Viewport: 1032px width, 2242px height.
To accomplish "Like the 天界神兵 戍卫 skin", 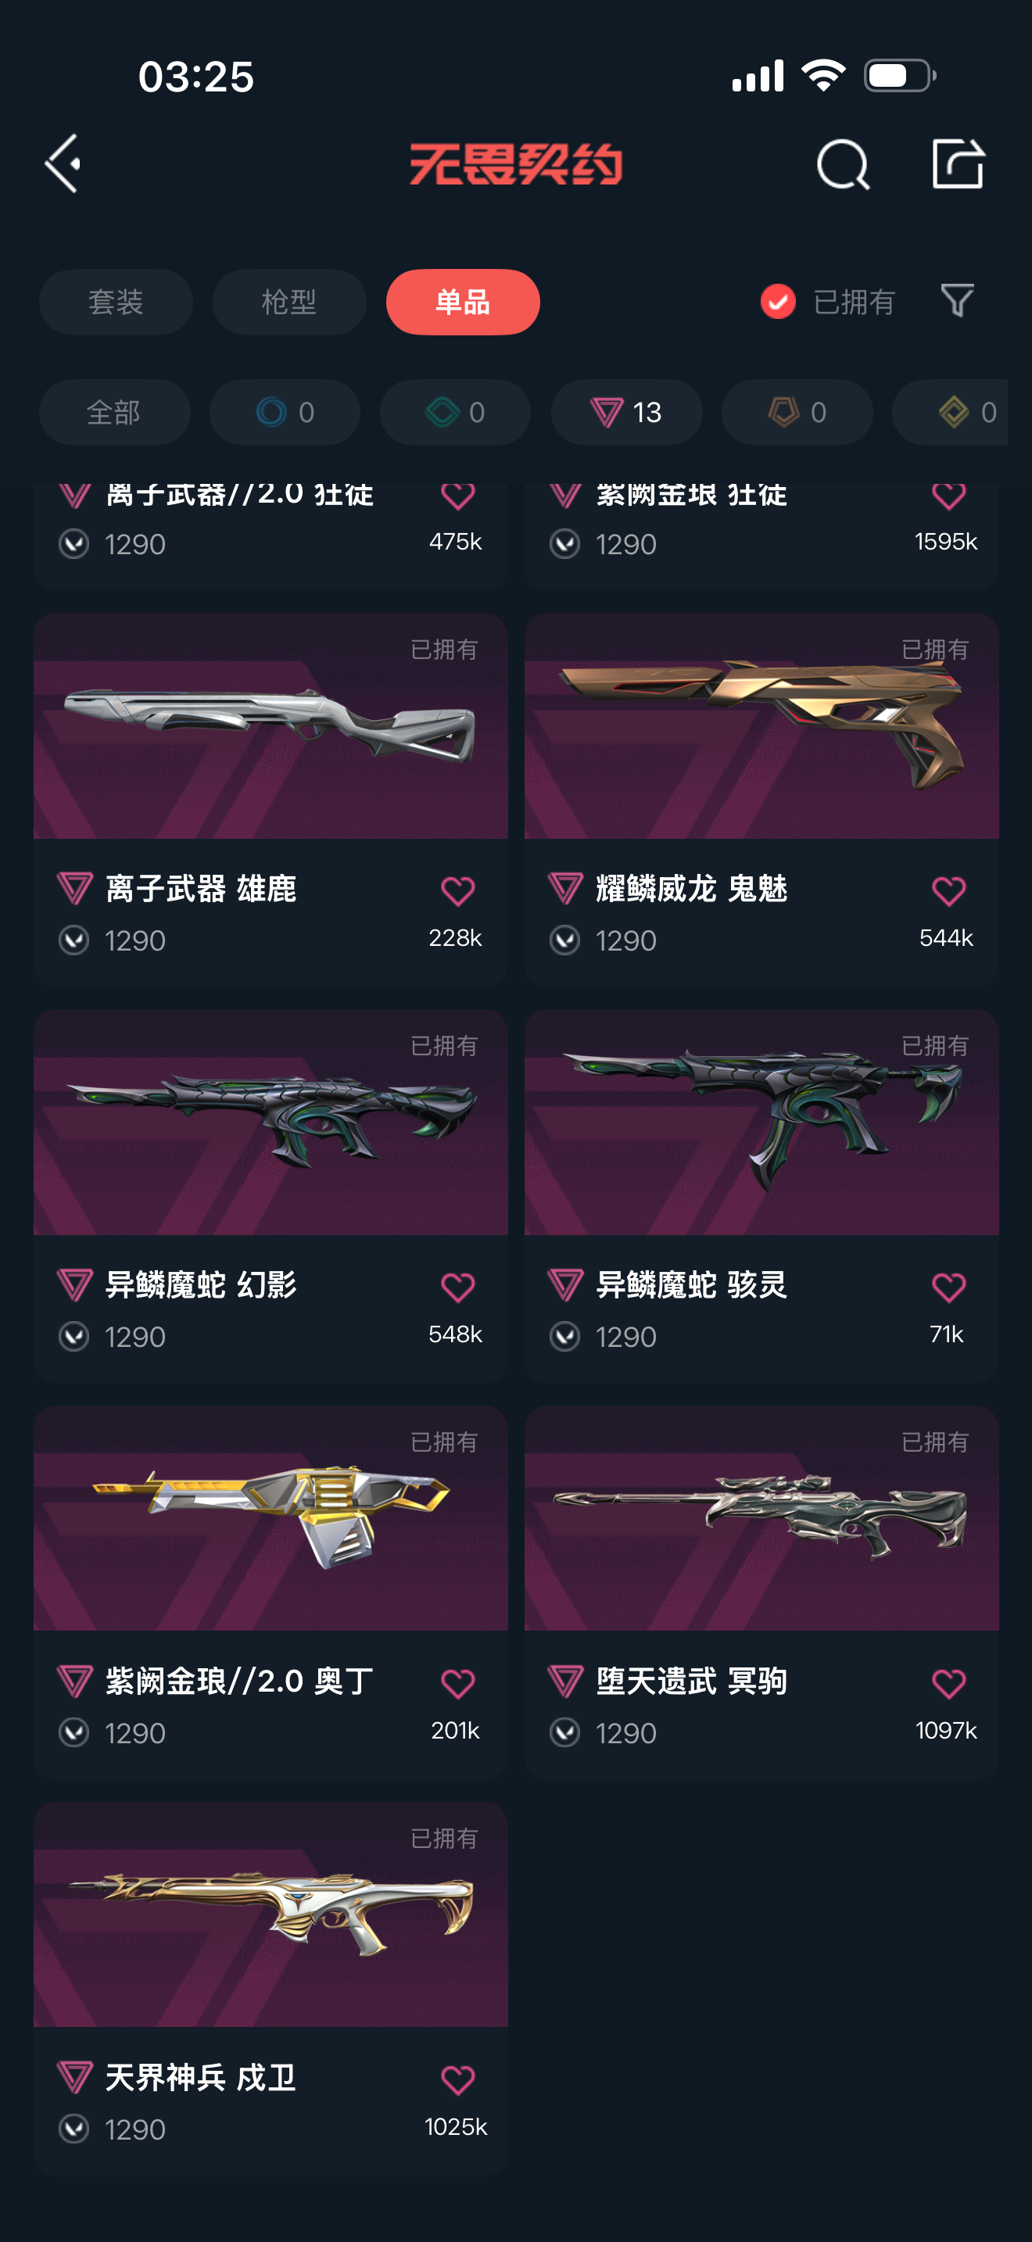I will coord(457,2079).
